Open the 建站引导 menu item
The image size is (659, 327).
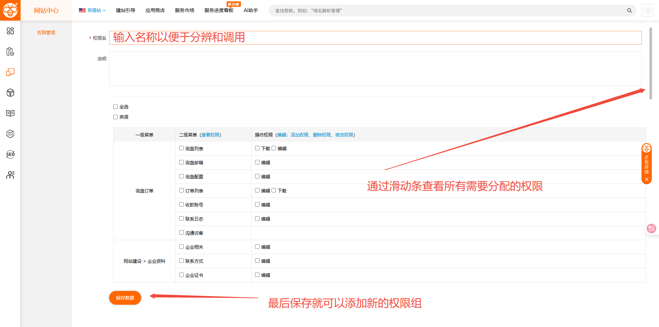125,11
